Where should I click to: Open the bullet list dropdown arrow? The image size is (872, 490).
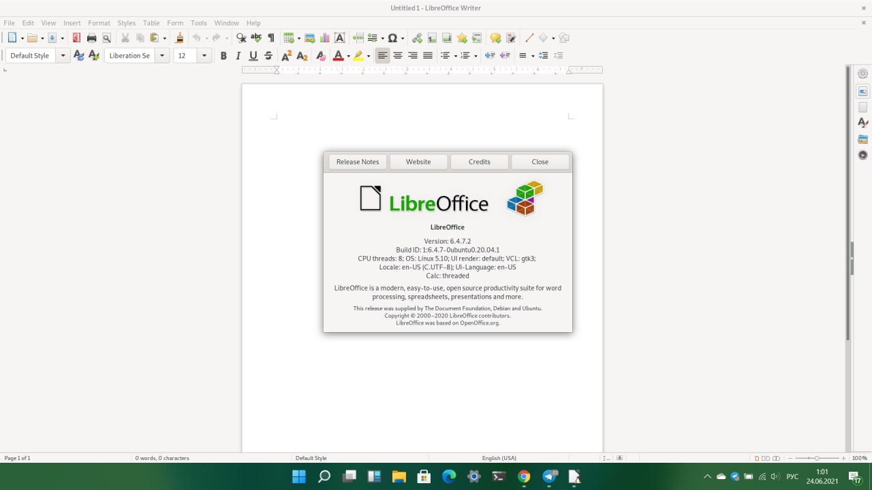455,56
